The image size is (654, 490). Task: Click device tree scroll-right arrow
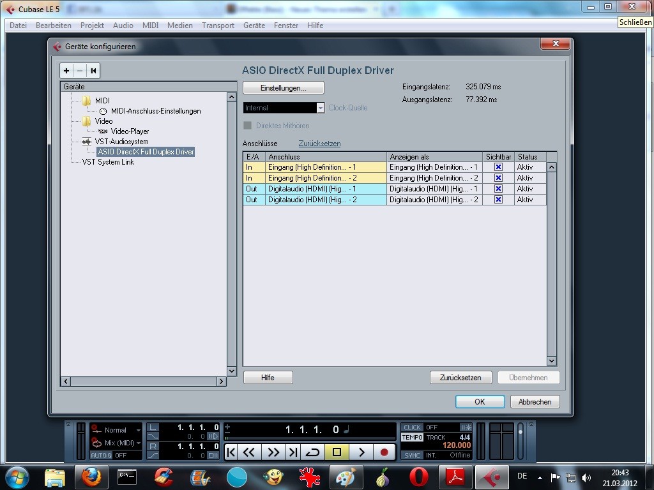click(x=222, y=382)
